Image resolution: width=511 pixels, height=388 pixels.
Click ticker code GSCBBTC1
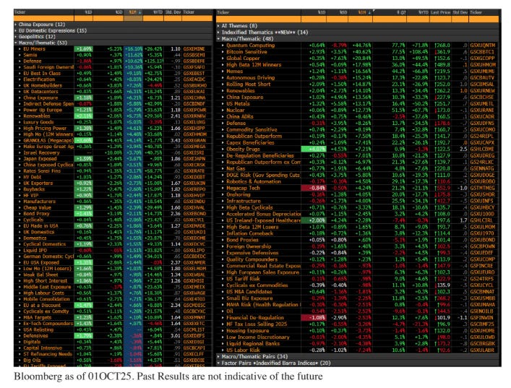pos(482,52)
